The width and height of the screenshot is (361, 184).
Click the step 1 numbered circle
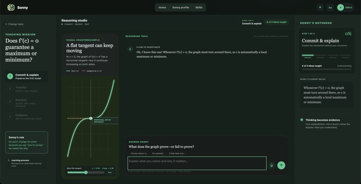pyautogui.click(x=10, y=76)
